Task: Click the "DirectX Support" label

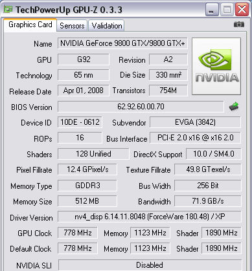Action: tap(158, 155)
